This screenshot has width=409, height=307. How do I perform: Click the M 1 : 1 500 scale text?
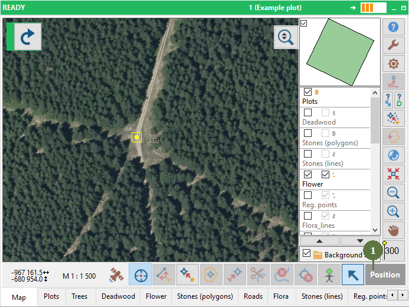pyautogui.click(x=79, y=276)
